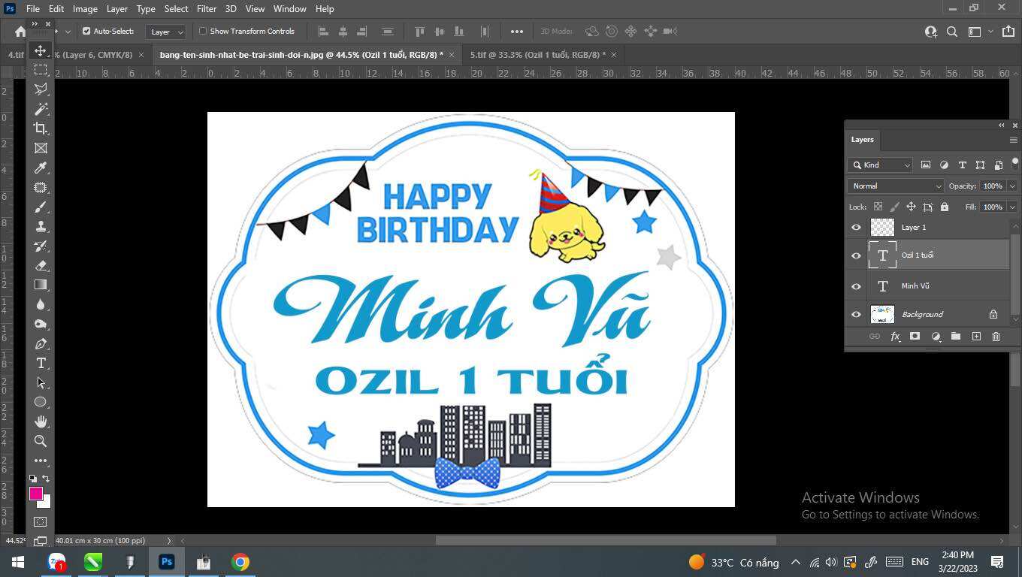The width and height of the screenshot is (1022, 577).
Task: Delete layer using trash icon
Action: (x=996, y=337)
